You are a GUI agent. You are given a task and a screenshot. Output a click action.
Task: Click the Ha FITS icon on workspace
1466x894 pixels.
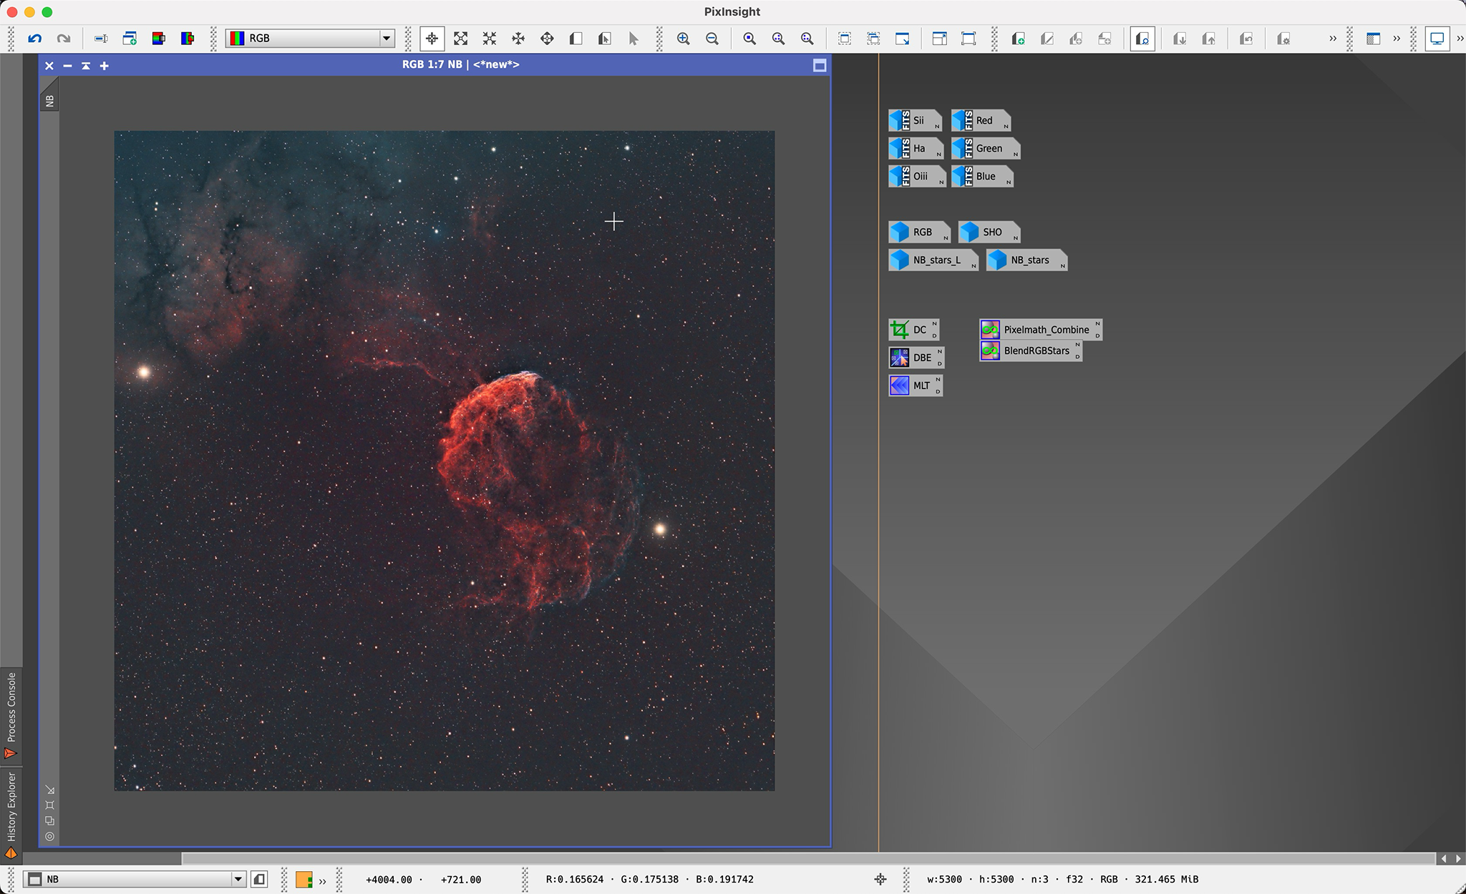pyautogui.click(x=916, y=148)
